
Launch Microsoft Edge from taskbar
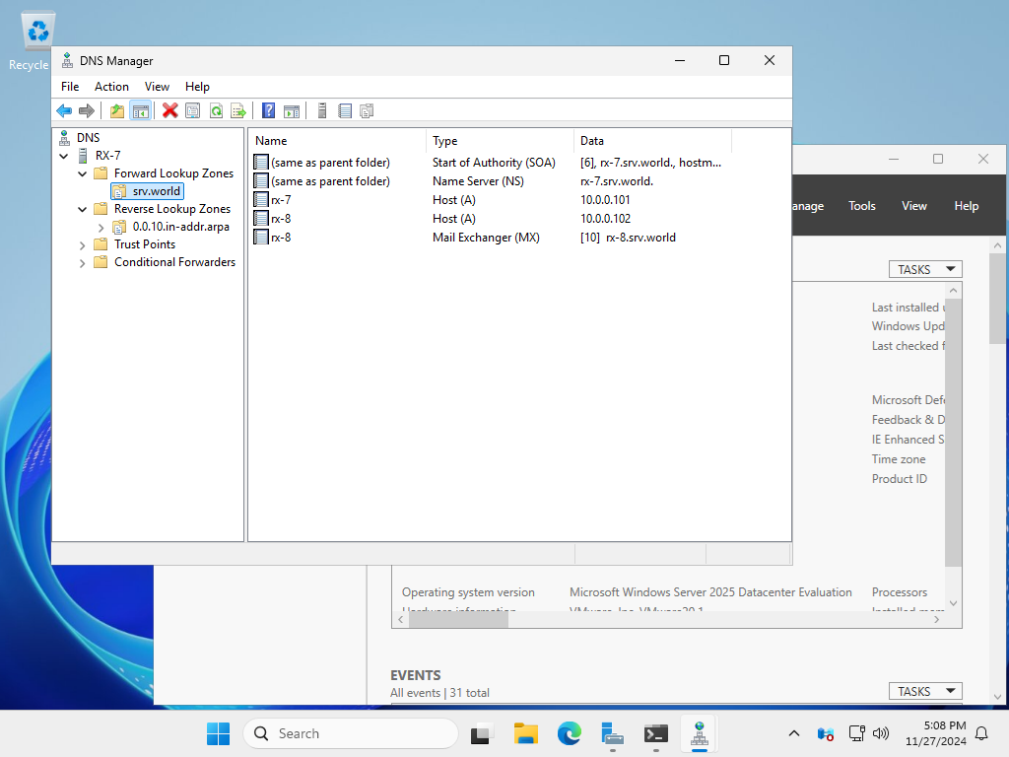click(x=569, y=733)
